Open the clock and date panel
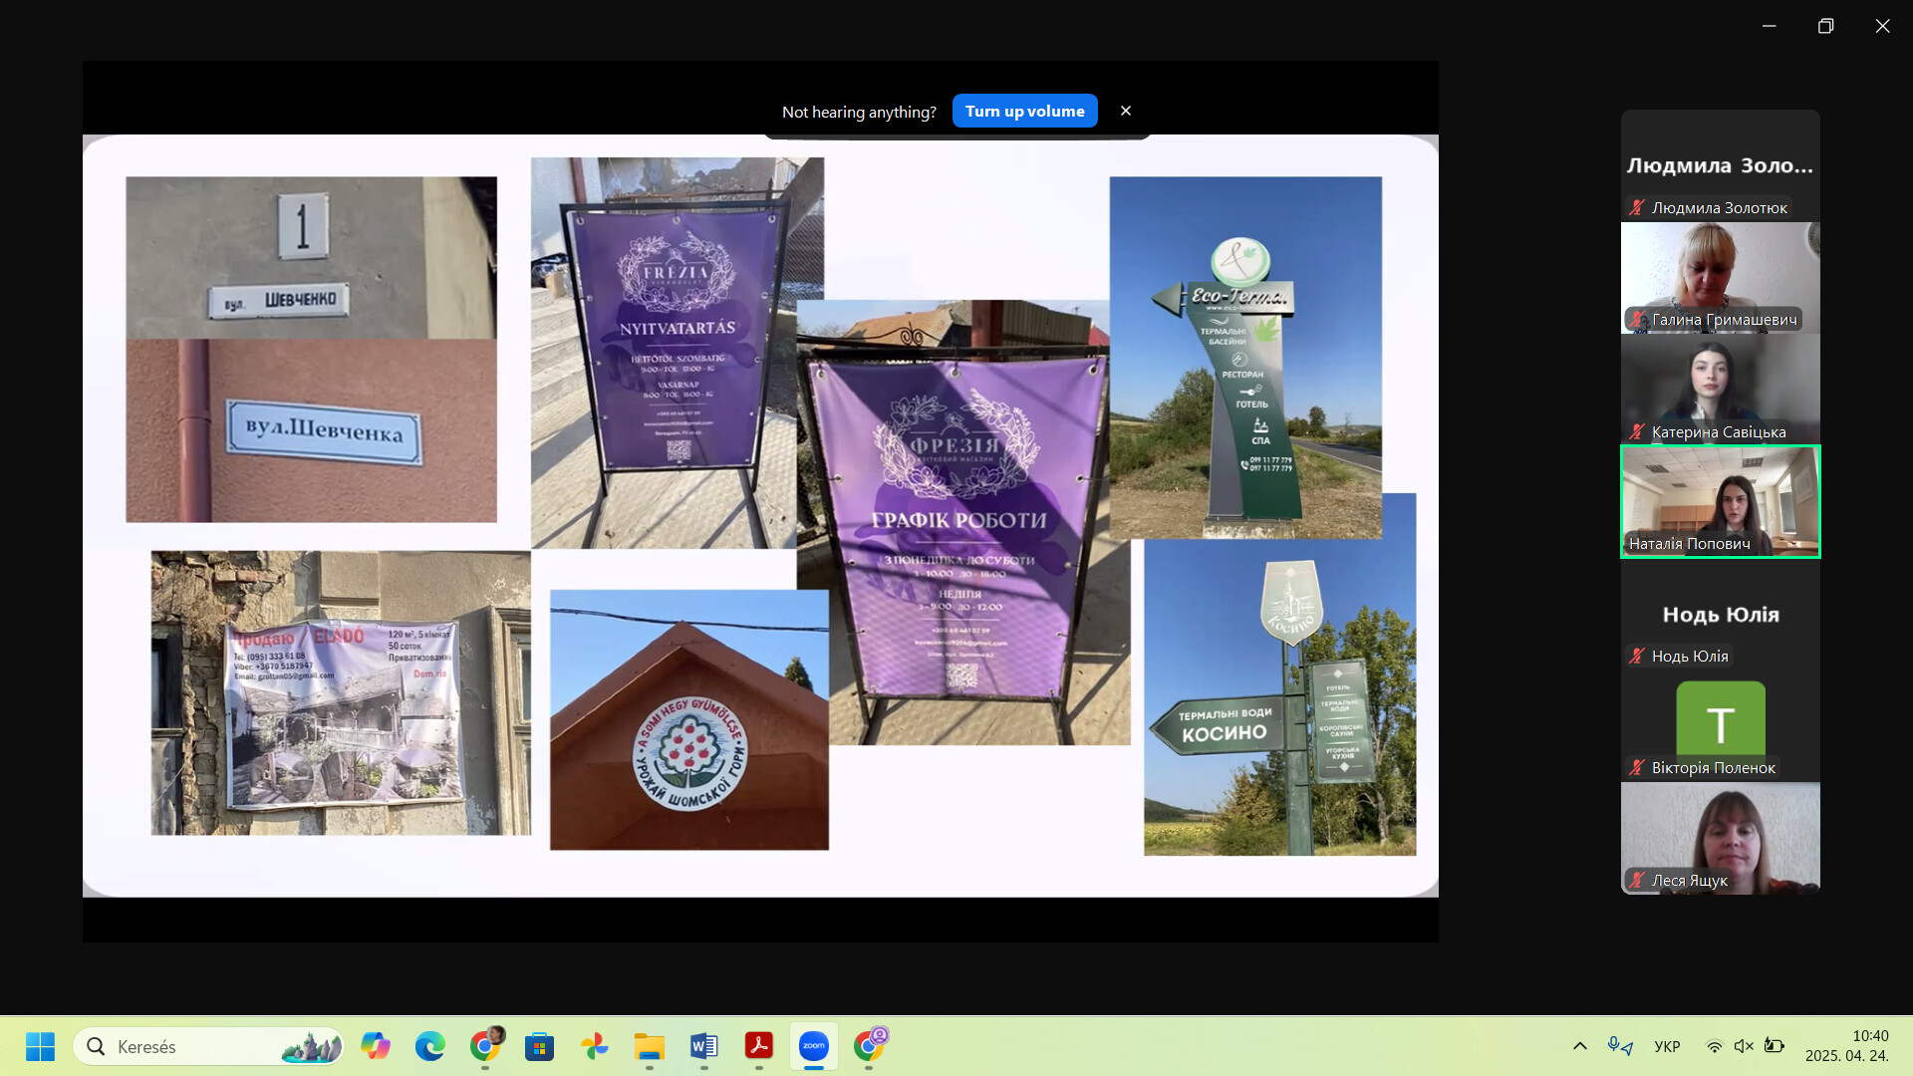Image resolution: width=1913 pixels, height=1076 pixels. pos(1846,1046)
